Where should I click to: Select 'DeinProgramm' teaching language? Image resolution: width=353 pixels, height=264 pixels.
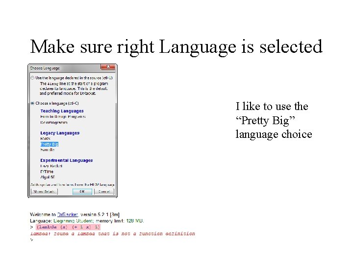point(54,123)
